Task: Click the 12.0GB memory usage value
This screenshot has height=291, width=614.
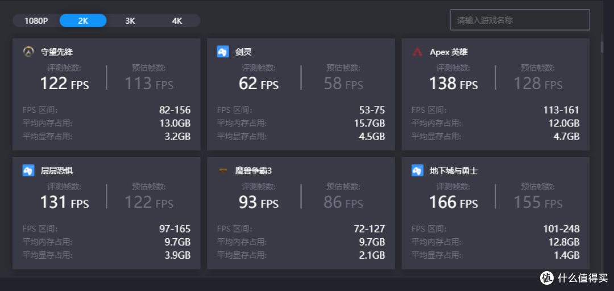Action: (564, 124)
